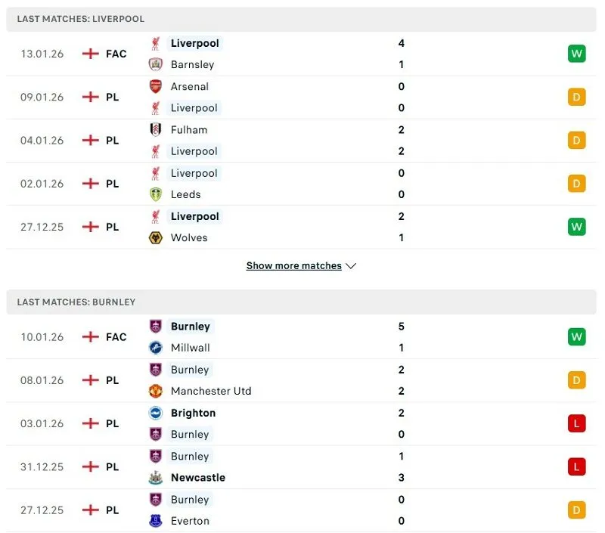605x533 pixels.
Task: Click the Fulham crest icon
Action: point(156,129)
